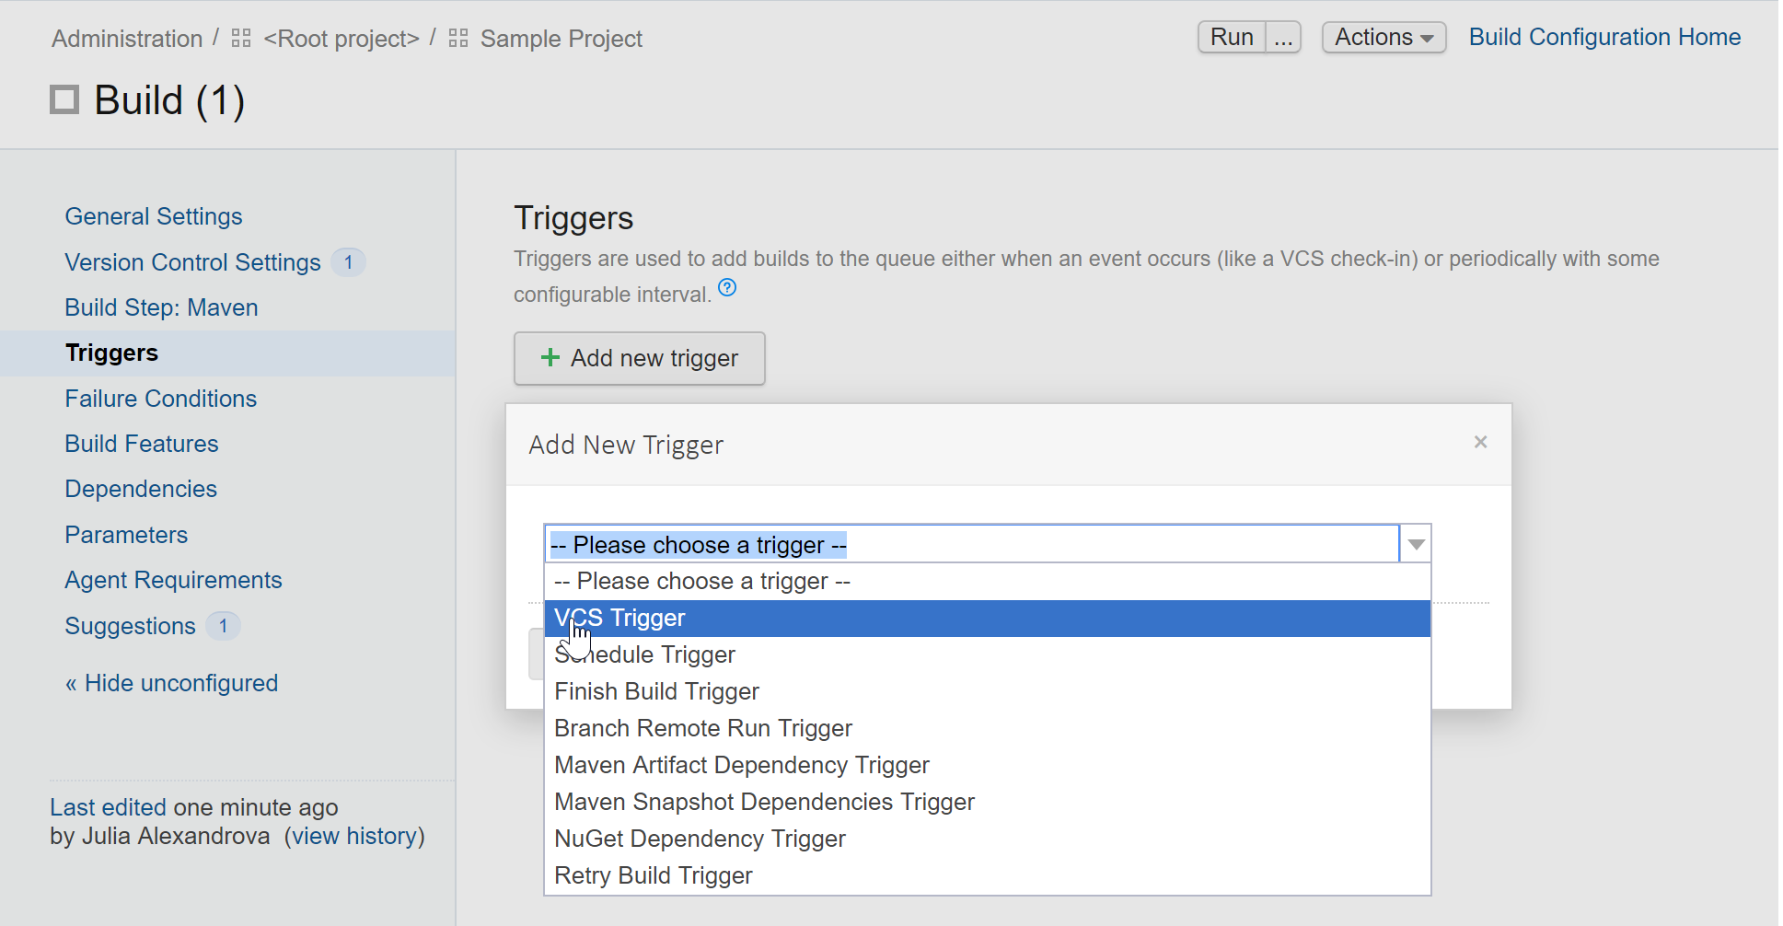This screenshot has width=1783, height=926.
Task: Click the green plus on Add new trigger
Action: (x=550, y=358)
